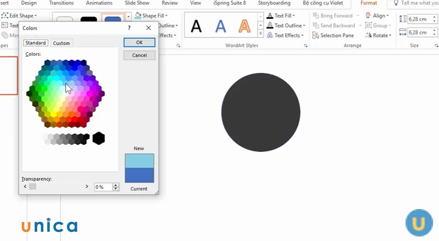Image resolution: width=439 pixels, height=241 pixels.
Task: Confirm the color with the OK button
Action: pos(139,42)
